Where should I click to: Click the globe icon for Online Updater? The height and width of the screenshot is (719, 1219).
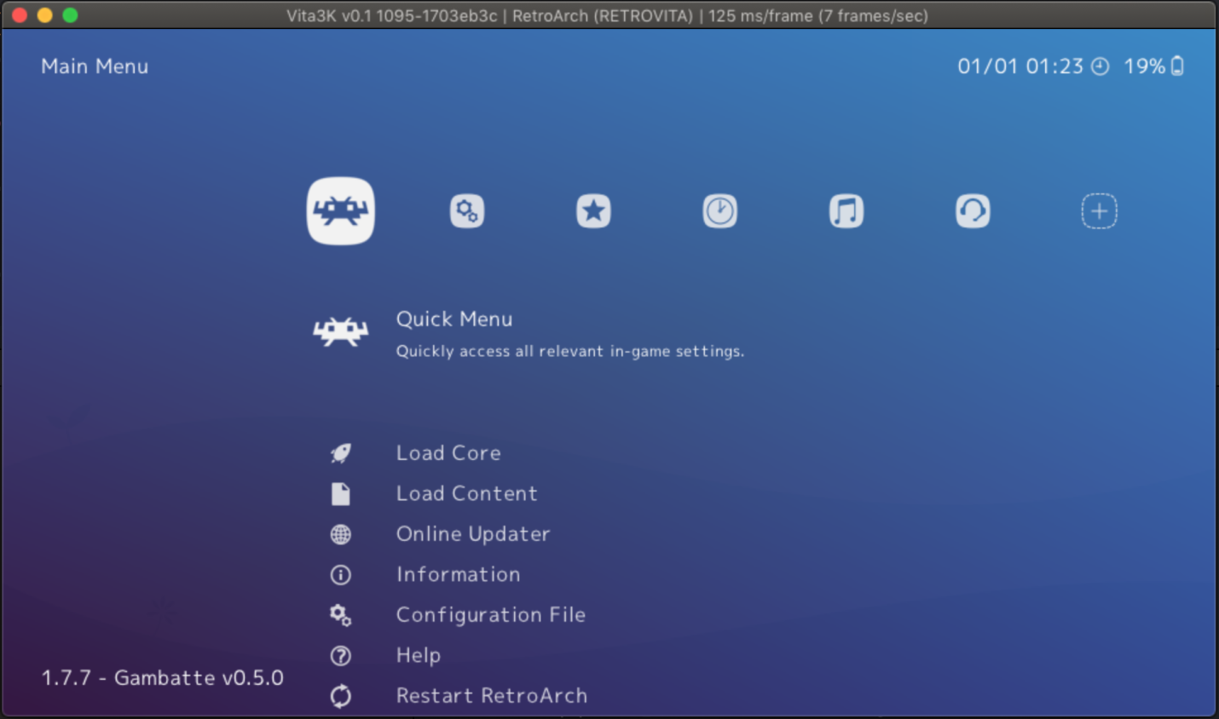tap(340, 534)
